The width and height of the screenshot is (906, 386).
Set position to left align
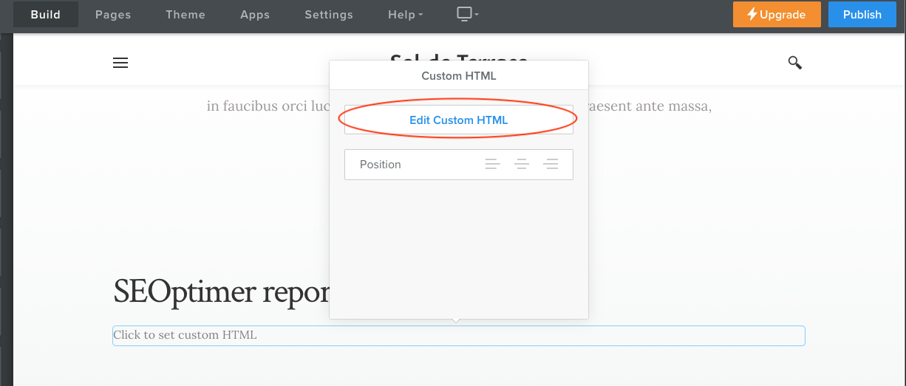click(x=493, y=165)
